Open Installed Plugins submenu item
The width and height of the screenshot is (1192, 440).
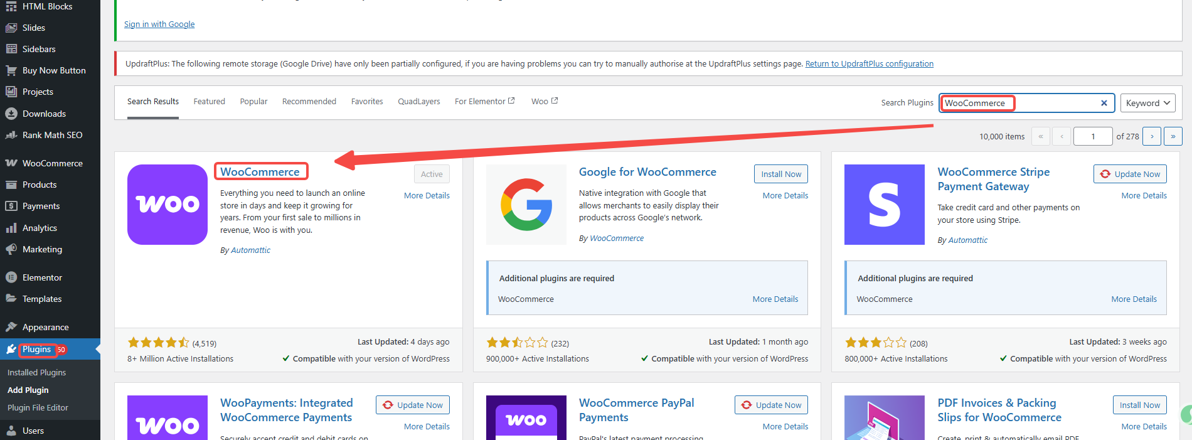[36, 373]
